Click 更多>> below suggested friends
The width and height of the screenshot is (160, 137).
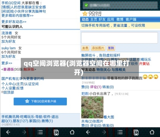coord(7,63)
